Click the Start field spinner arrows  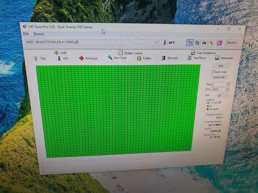[x=228, y=84]
